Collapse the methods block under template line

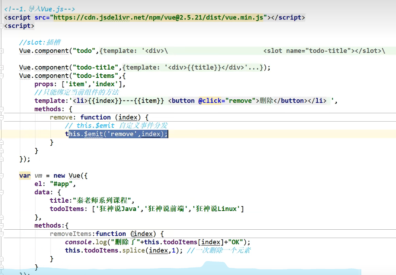tap(2, 109)
